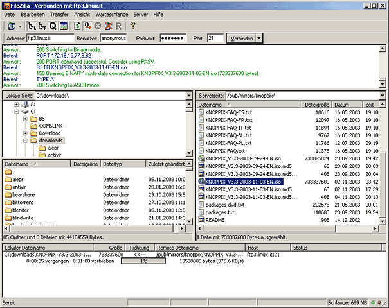
Task: Open the Datei menu
Action: 10,15
